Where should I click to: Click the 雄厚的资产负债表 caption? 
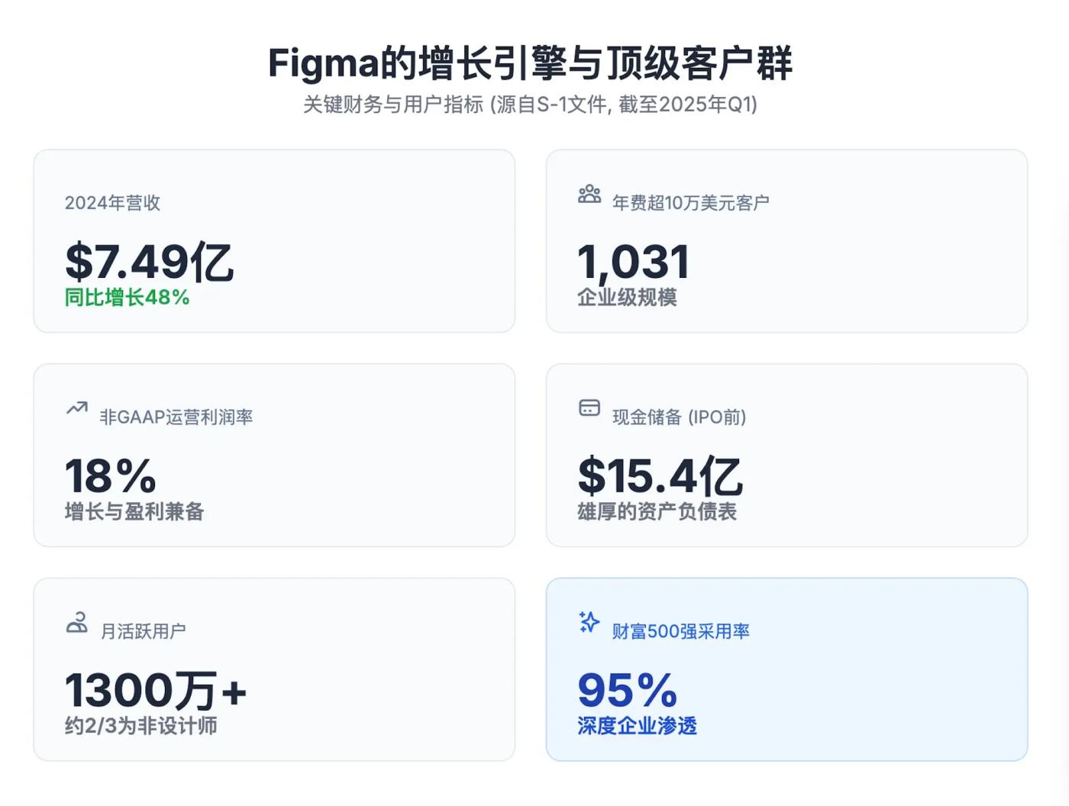(657, 511)
